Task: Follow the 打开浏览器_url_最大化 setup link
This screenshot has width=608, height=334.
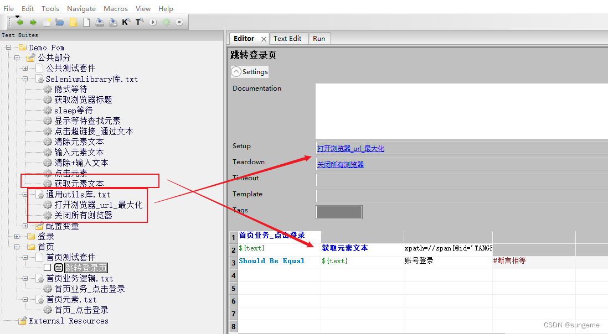Action: (x=351, y=149)
